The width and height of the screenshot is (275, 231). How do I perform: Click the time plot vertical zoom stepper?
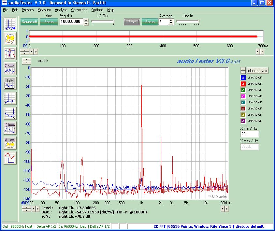pos(24,52)
